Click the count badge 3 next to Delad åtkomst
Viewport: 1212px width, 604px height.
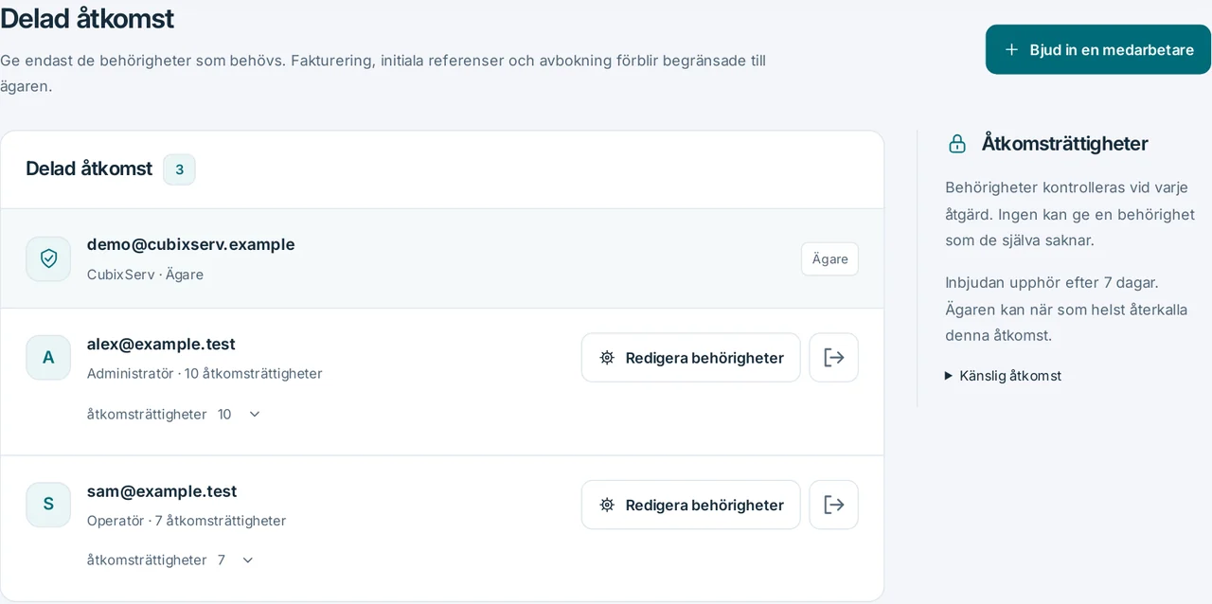tap(179, 169)
